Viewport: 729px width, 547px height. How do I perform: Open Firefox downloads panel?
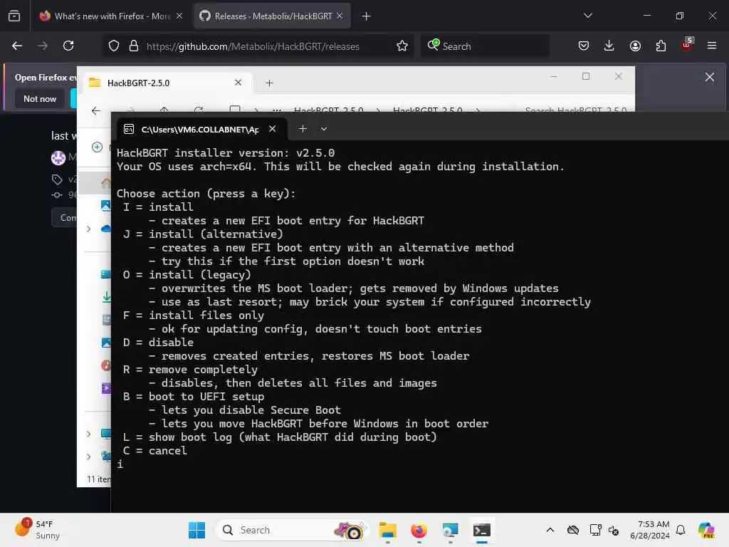(609, 46)
